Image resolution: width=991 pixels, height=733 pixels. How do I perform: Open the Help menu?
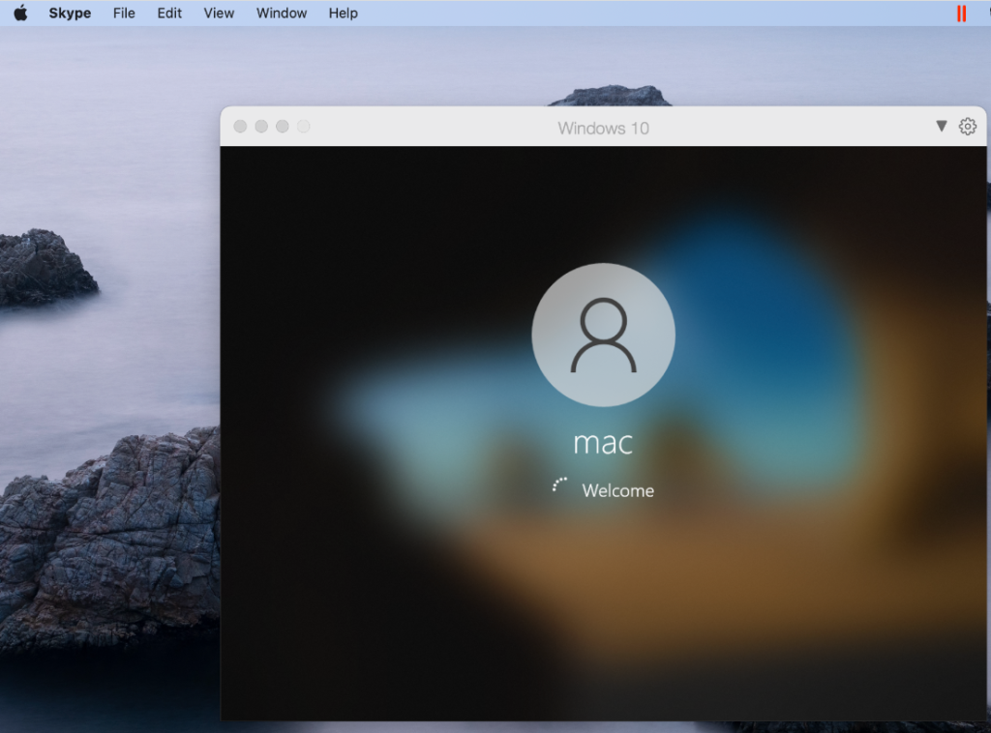344,13
